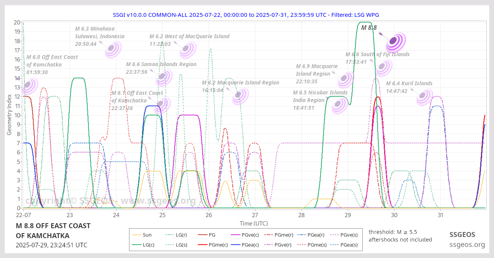Screen dimensions: 494x258
Task: Click the chart title with SSGI v10.0.0
Action: 246,15
